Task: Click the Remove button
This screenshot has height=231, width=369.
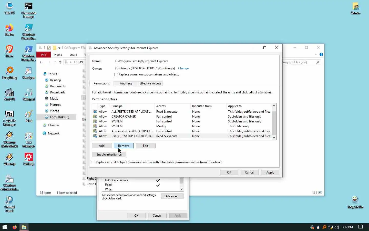Action: click(124, 146)
